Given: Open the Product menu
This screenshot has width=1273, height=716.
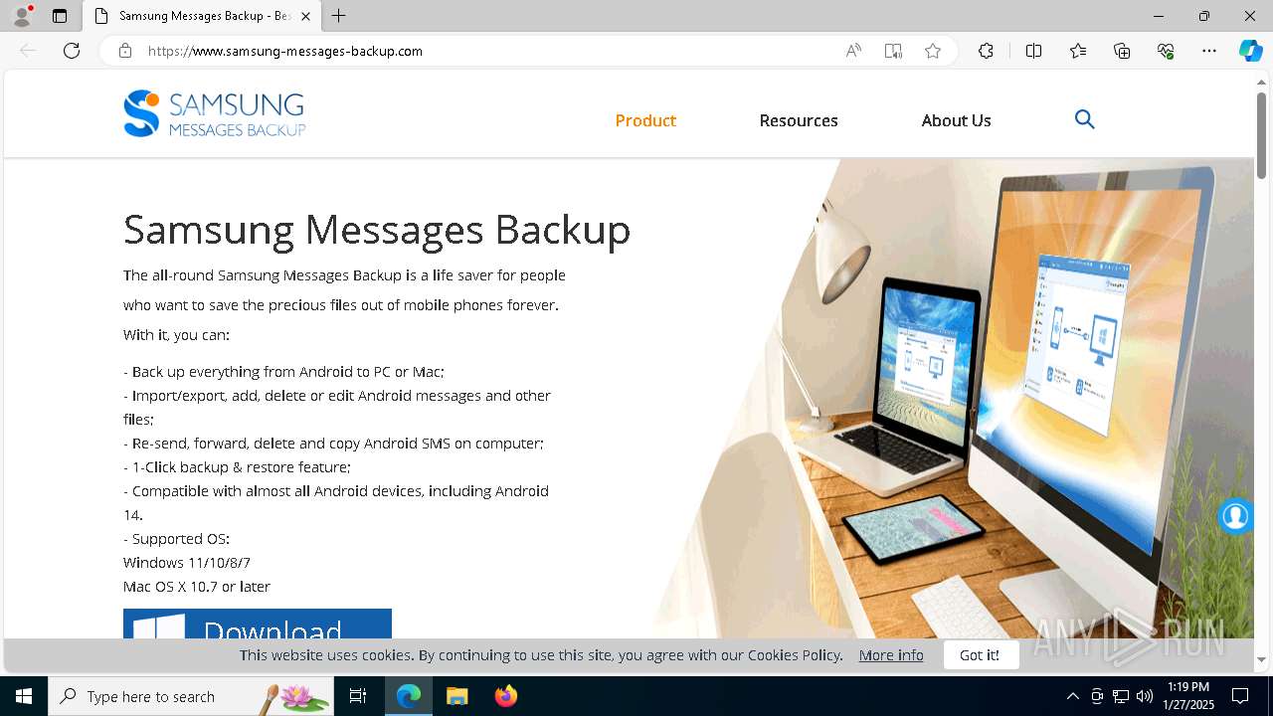Looking at the screenshot, I should 645,120.
